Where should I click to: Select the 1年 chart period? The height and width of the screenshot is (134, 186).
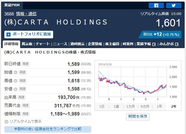[159, 107]
